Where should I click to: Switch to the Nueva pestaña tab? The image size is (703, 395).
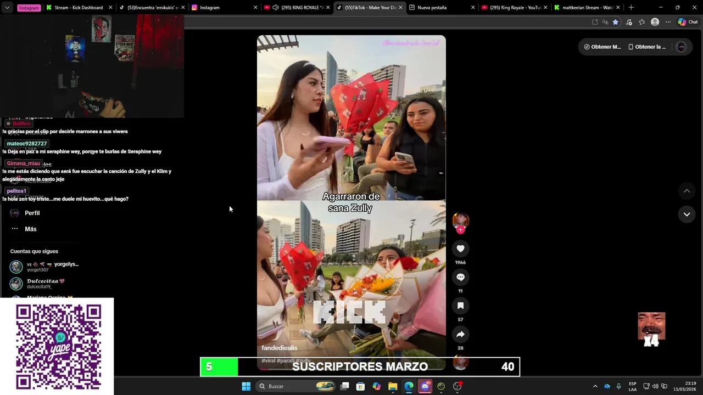442,7
